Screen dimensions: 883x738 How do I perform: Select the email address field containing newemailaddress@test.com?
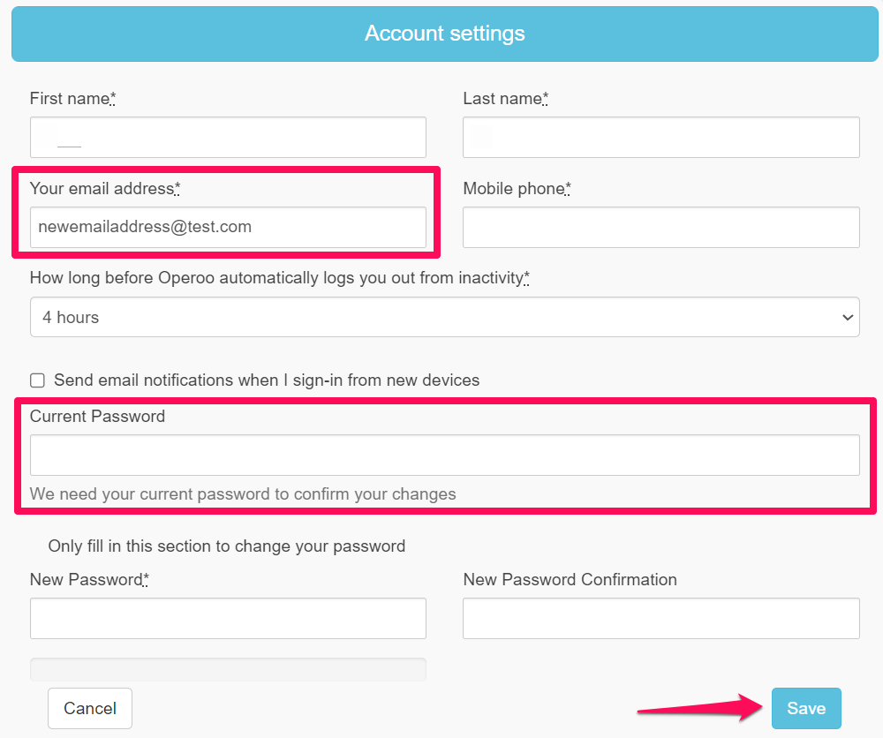click(x=228, y=228)
